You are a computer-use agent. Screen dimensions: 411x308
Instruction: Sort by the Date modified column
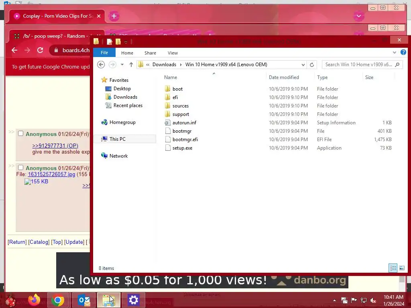tap(284, 77)
